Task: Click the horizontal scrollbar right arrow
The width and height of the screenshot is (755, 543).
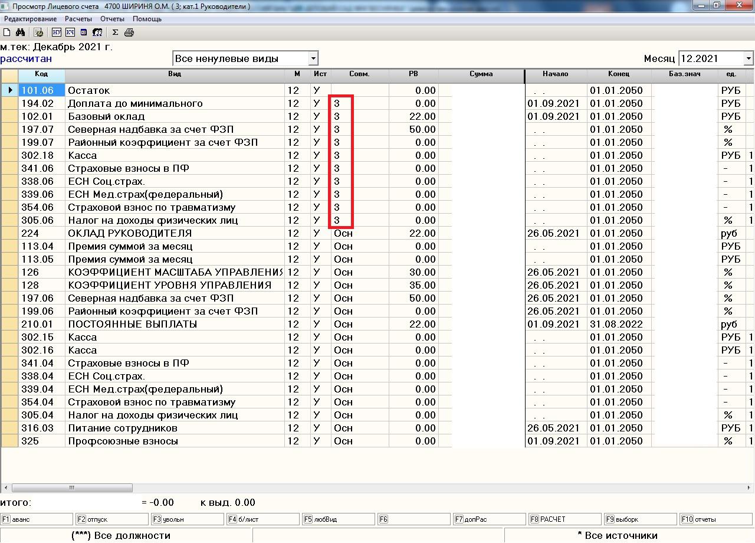Action: 750,488
